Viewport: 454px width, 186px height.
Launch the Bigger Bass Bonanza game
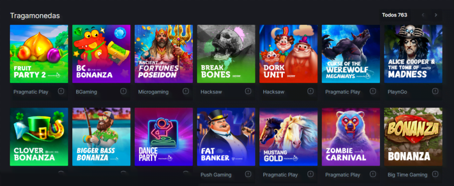click(x=102, y=137)
